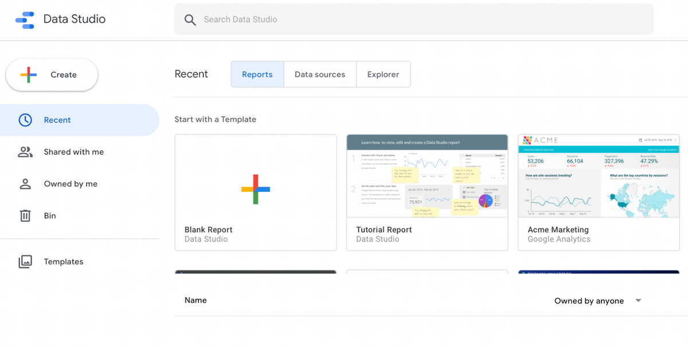Viewport: 688px width, 348px height.
Task: Switch to the Explorer tab
Action: [384, 74]
